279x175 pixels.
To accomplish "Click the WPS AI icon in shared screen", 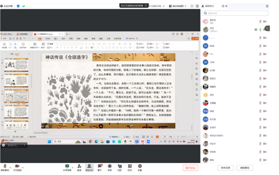I will (130, 39).
